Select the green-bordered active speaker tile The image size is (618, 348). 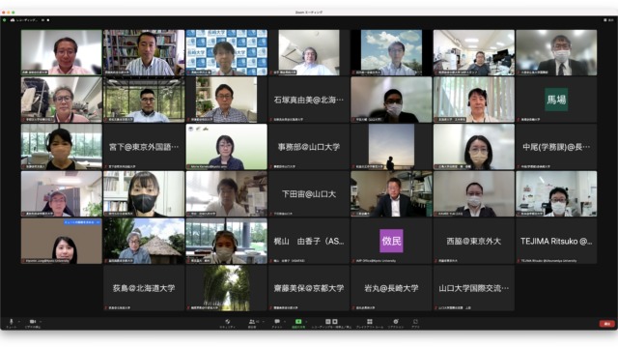point(62,52)
